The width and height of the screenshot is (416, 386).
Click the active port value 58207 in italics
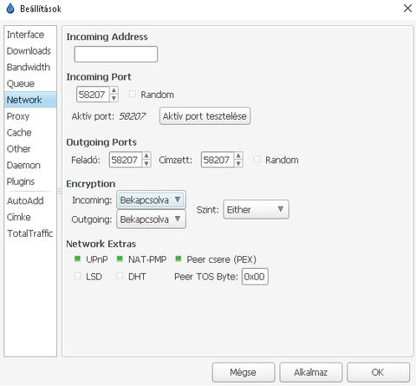[132, 116]
